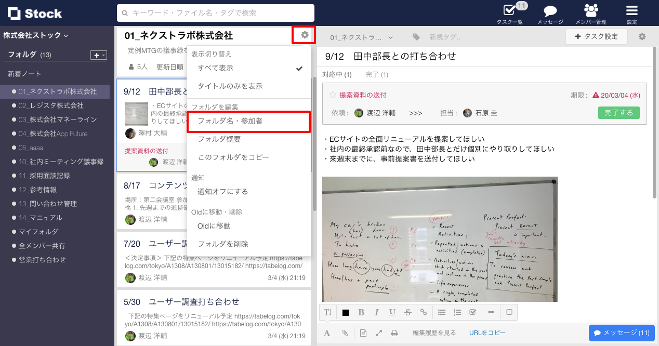Click the attachment paperclip icon
Screen dimensions: 659x346
click(x=345, y=333)
